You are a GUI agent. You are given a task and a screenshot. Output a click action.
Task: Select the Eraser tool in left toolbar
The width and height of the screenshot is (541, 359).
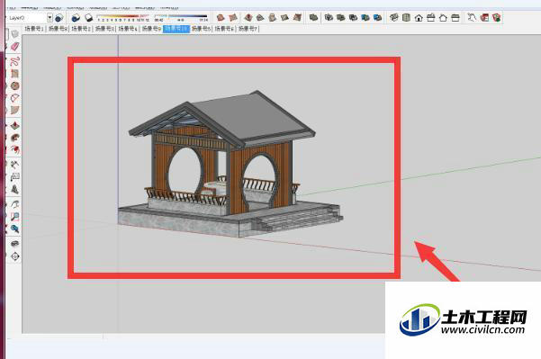(x=14, y=47)
